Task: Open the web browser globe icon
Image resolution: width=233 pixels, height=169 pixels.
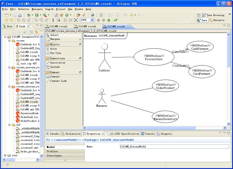Action: pyautogui.click(x=92, y=15)
